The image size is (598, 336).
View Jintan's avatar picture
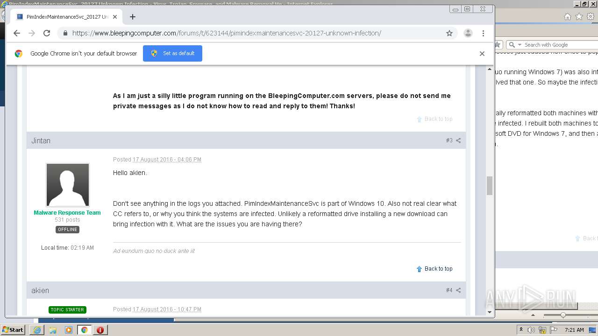(67, 185)
